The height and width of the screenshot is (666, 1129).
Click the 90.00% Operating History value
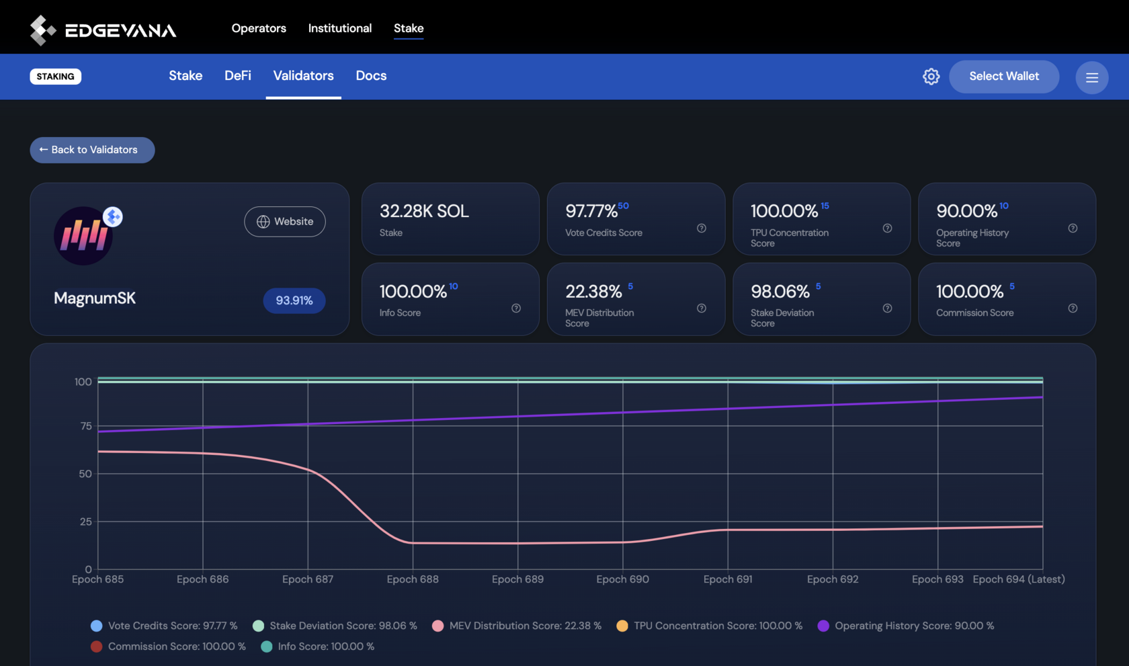pos(967,211)
